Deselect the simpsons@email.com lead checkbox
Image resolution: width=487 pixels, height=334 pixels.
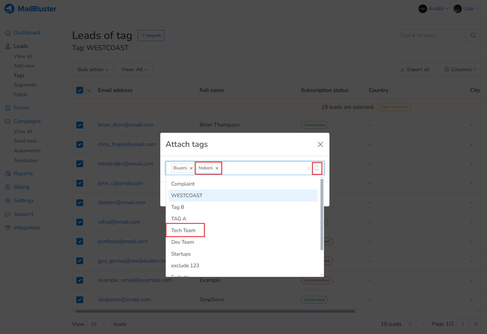point(80,300)
